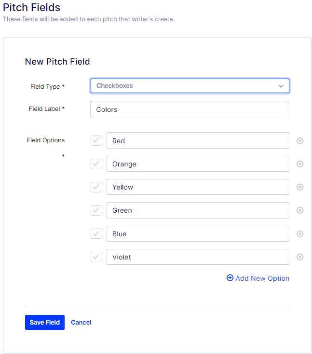Click the Add New Option link

258,278
